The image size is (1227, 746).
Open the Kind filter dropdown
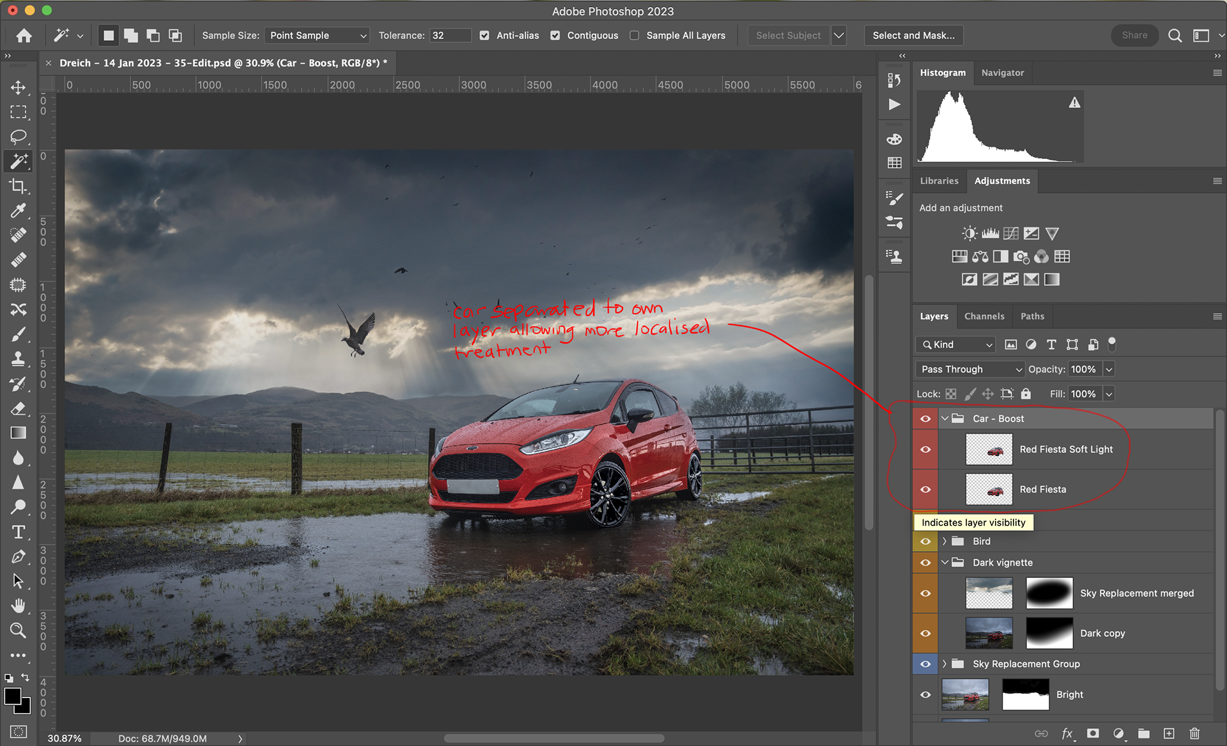[956, 344]
